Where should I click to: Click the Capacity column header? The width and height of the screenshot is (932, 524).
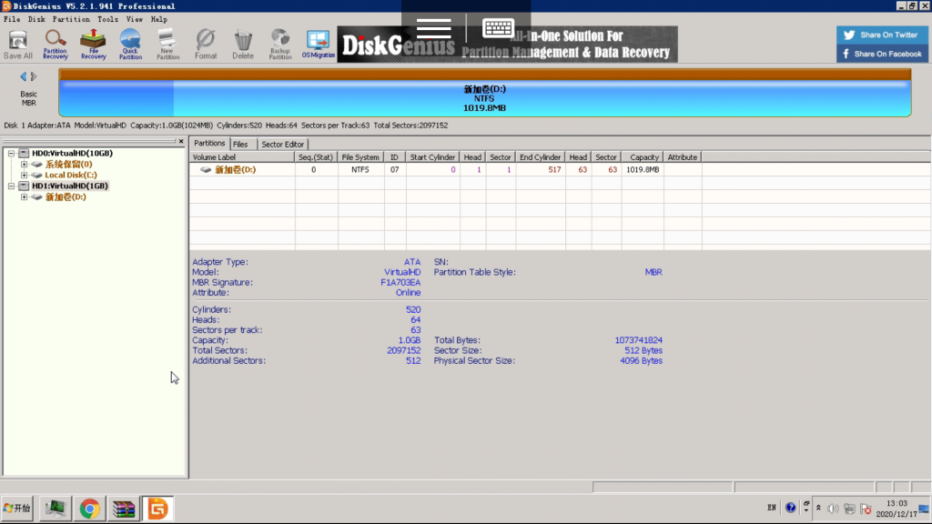[643, 157]
